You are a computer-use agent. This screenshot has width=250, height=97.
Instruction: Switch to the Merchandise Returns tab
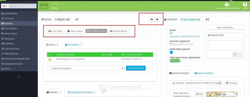[x=82, y=93]
